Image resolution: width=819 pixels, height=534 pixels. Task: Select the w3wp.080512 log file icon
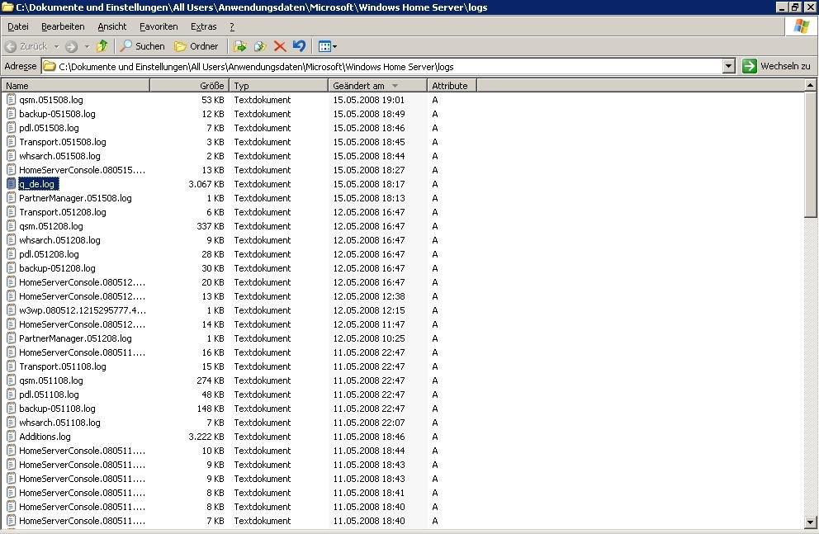pyautogui.click(x=11, y=310)
